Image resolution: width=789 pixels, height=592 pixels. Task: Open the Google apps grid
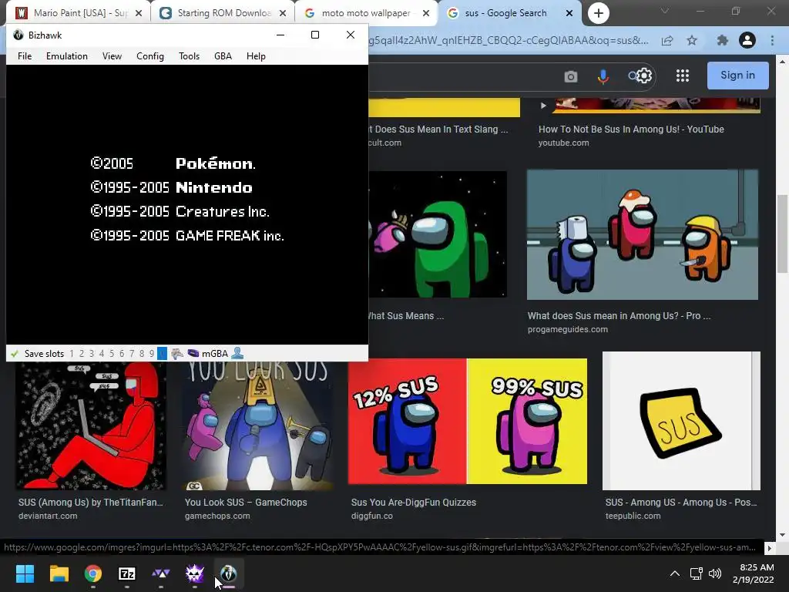[683, 76]
